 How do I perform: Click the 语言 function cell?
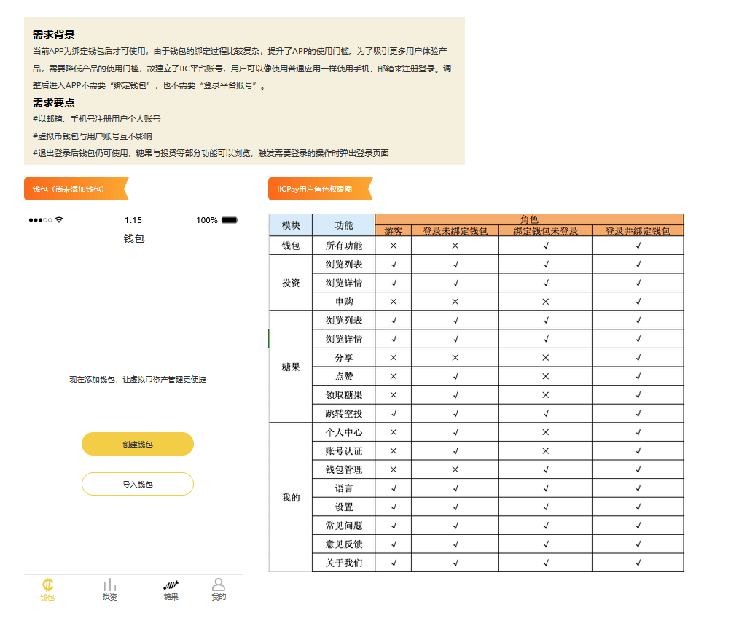tap(343, 488)
